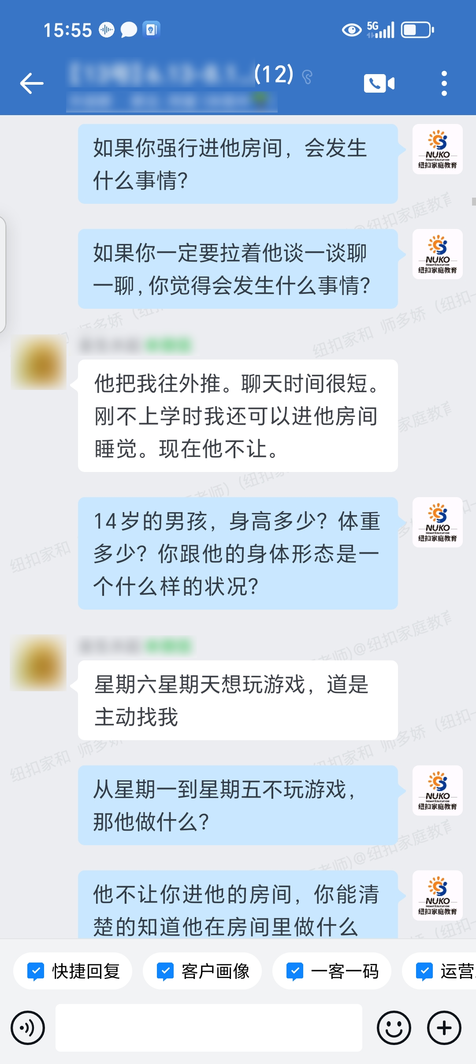The image size is (476, 1064).
Task: Toggle the 快捷回复 checkbox chip
Action: 73,971
